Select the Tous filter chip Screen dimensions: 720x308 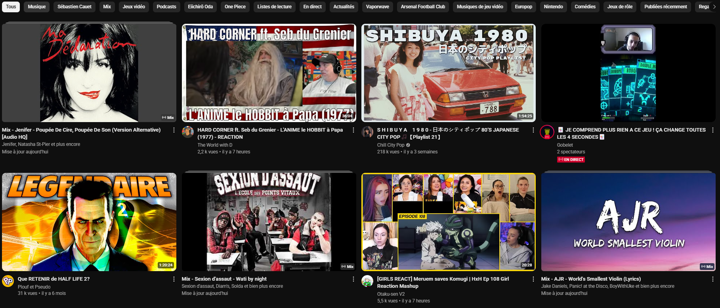coord(11,7)
